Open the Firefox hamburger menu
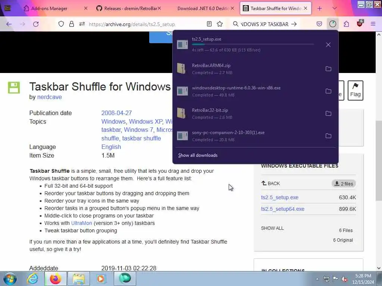The height and width of the screenshot is (286, 382). tap(373, 24)
